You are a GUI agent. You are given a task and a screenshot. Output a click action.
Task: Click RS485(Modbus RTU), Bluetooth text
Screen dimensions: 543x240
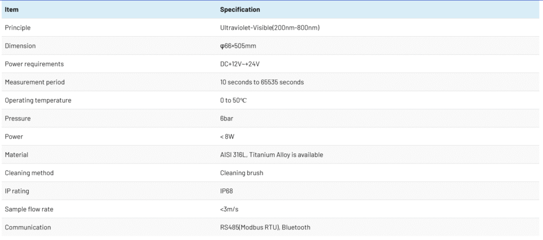[265, 227]
